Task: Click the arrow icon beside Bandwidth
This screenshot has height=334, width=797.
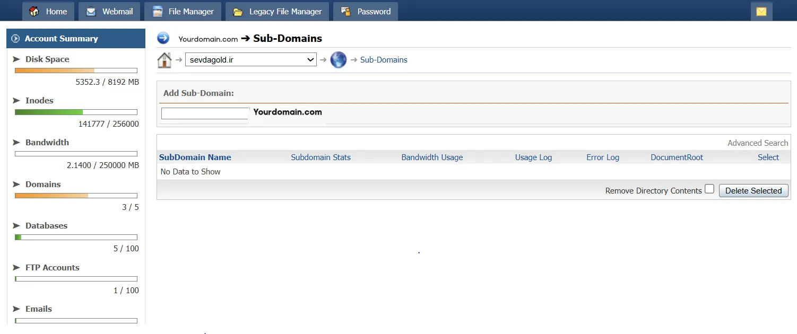Action: (x=16, y=143)
